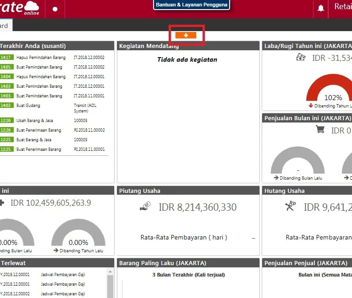Click the Dibanding Bulan Lalu gauge in Penjualan panel

297,160
